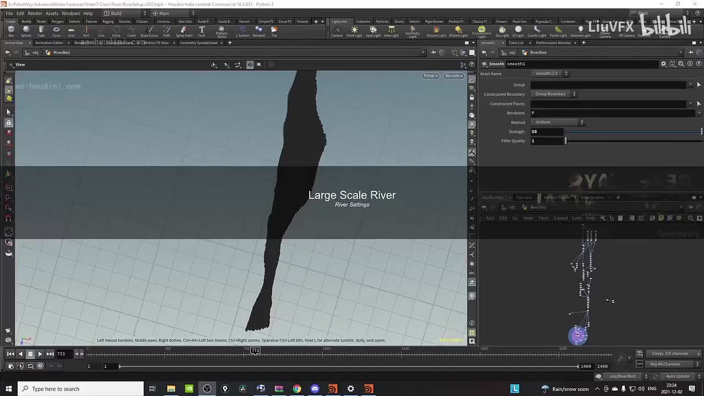Image resolution: width=704 pixels, height=396 pixels.
Task: Toggle the pin on the parameter pane
Action: tap(690, 52)
